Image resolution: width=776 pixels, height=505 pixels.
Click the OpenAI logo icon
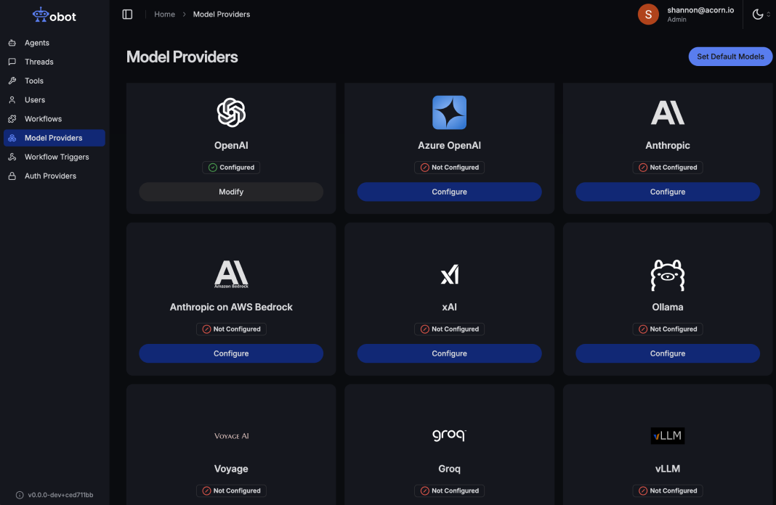231,112
